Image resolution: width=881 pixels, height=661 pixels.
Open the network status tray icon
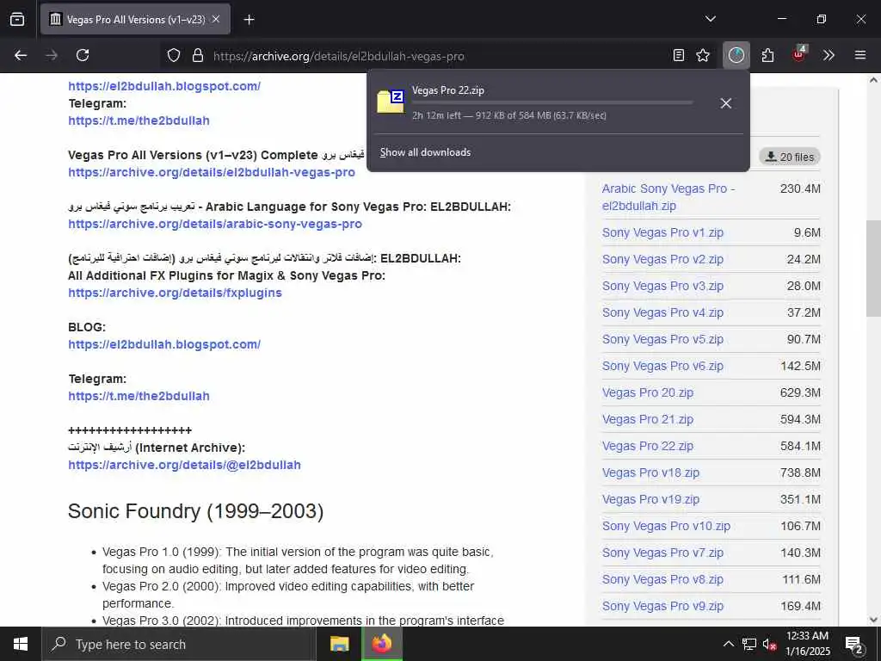(x=749, y=644)
